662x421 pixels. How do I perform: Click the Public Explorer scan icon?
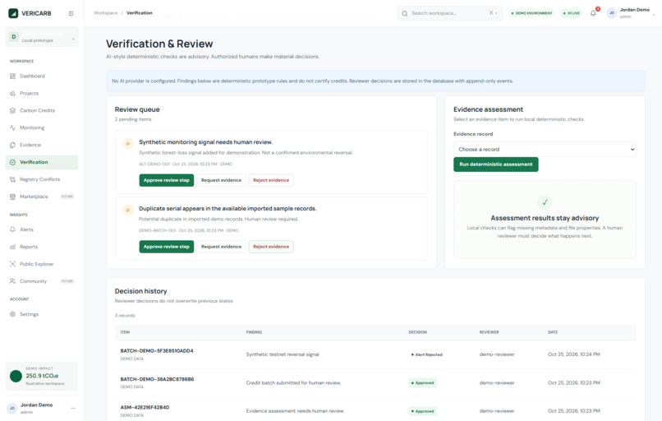coord(12,264)
